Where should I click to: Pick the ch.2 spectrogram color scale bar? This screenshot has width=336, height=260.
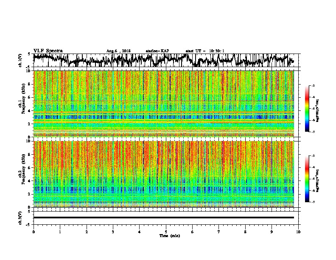307,179
